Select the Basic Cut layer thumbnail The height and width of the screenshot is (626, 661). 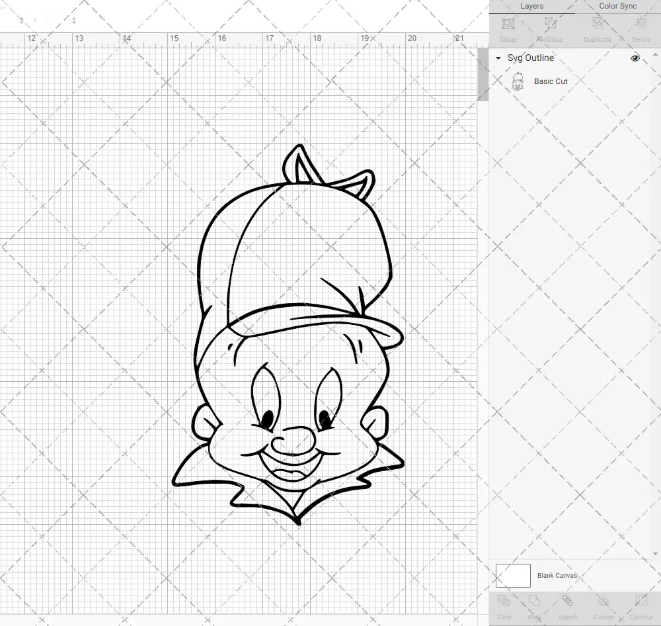518,81
